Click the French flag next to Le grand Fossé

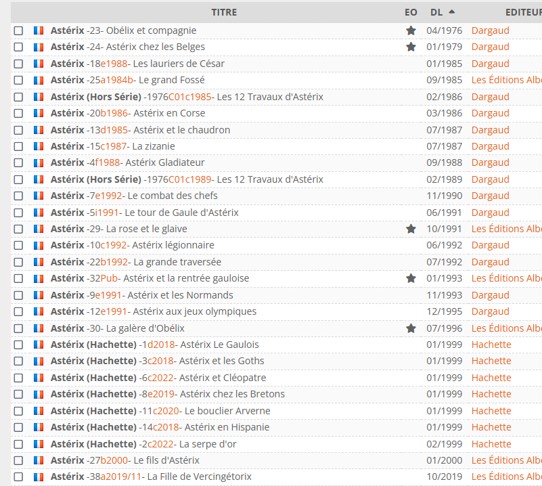(39, 80)
